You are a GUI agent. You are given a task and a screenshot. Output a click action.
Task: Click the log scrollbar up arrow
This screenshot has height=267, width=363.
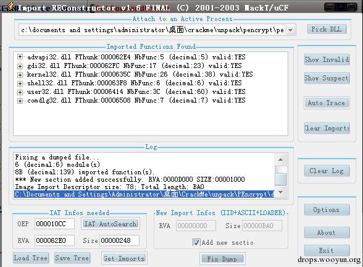[x=280, y=159]
